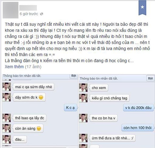Click avatar beside 'còn ăn sáng' message
Screen dimensions: 155x148
coord(6,128)
